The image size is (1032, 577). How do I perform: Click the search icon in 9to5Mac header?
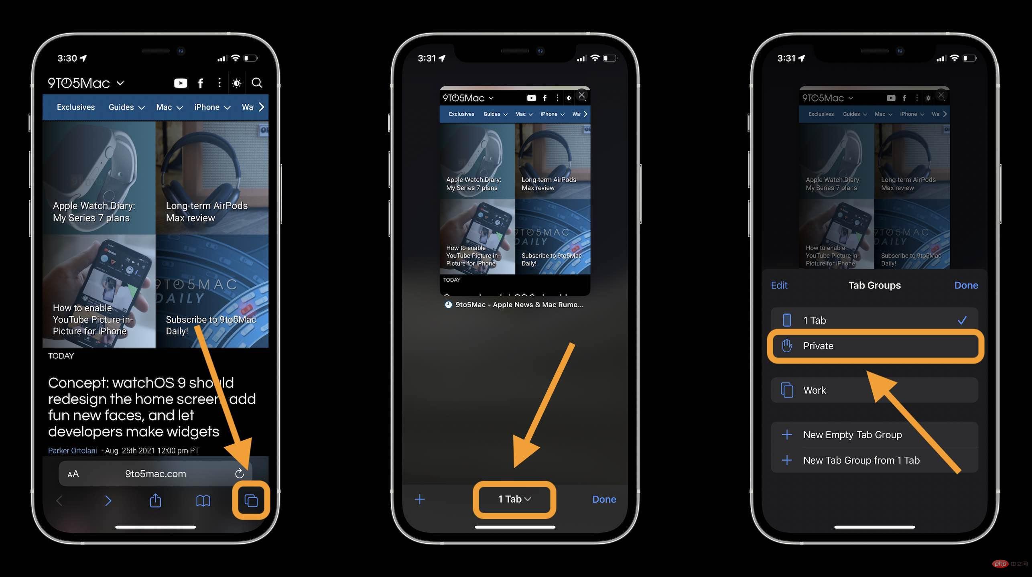258,82
